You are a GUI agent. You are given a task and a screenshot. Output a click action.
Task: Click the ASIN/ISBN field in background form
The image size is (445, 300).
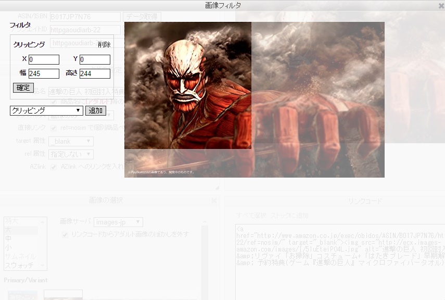85,17
